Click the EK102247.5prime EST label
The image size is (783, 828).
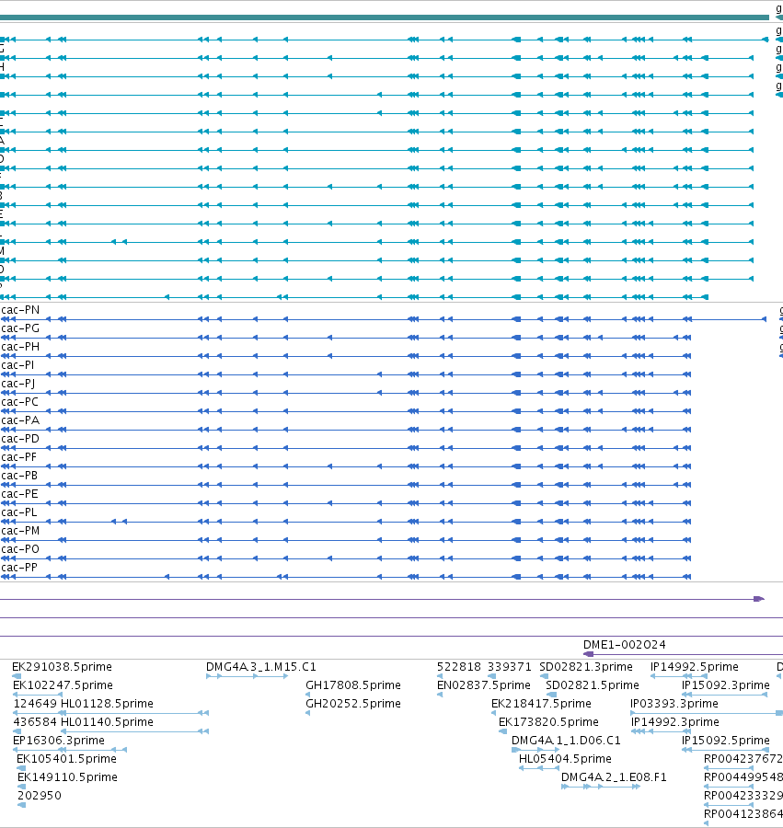(63, 685)
